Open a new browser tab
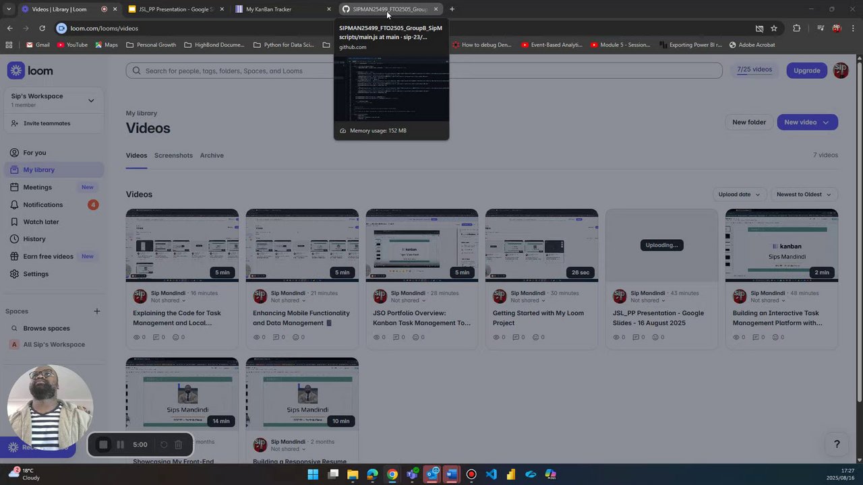 click(452, 9)
